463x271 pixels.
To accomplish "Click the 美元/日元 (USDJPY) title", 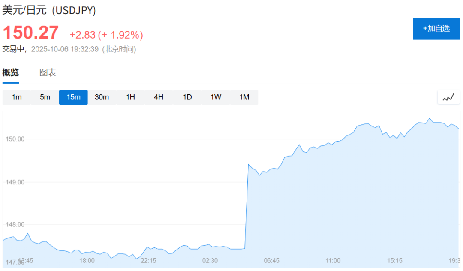I will pos(49,10).
